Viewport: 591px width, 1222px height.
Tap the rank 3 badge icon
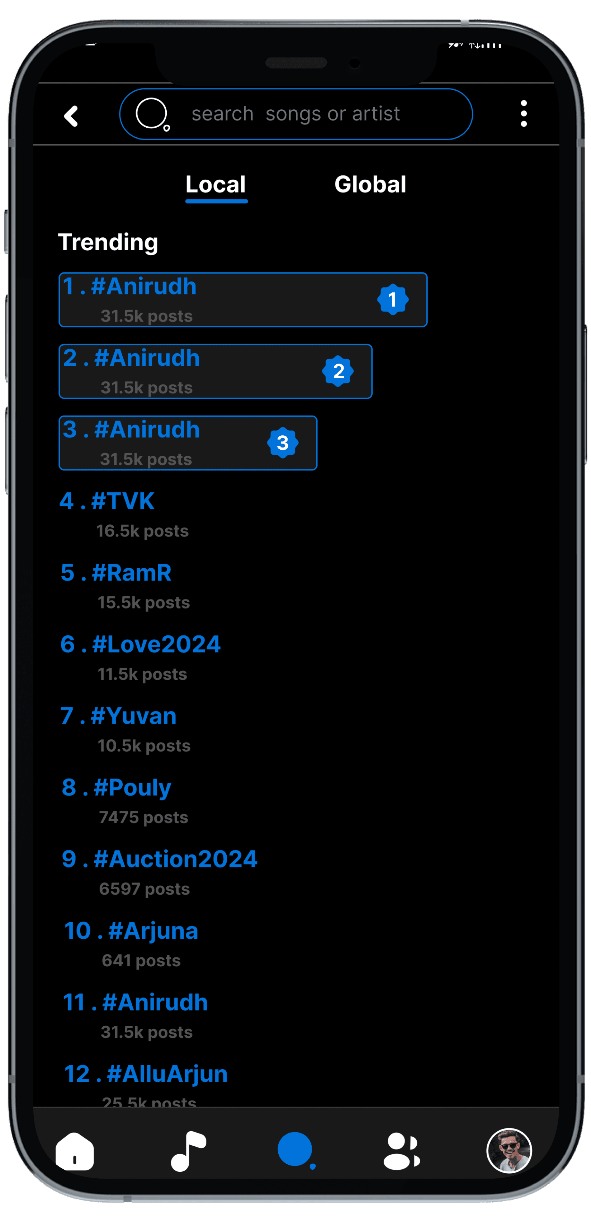283,442
